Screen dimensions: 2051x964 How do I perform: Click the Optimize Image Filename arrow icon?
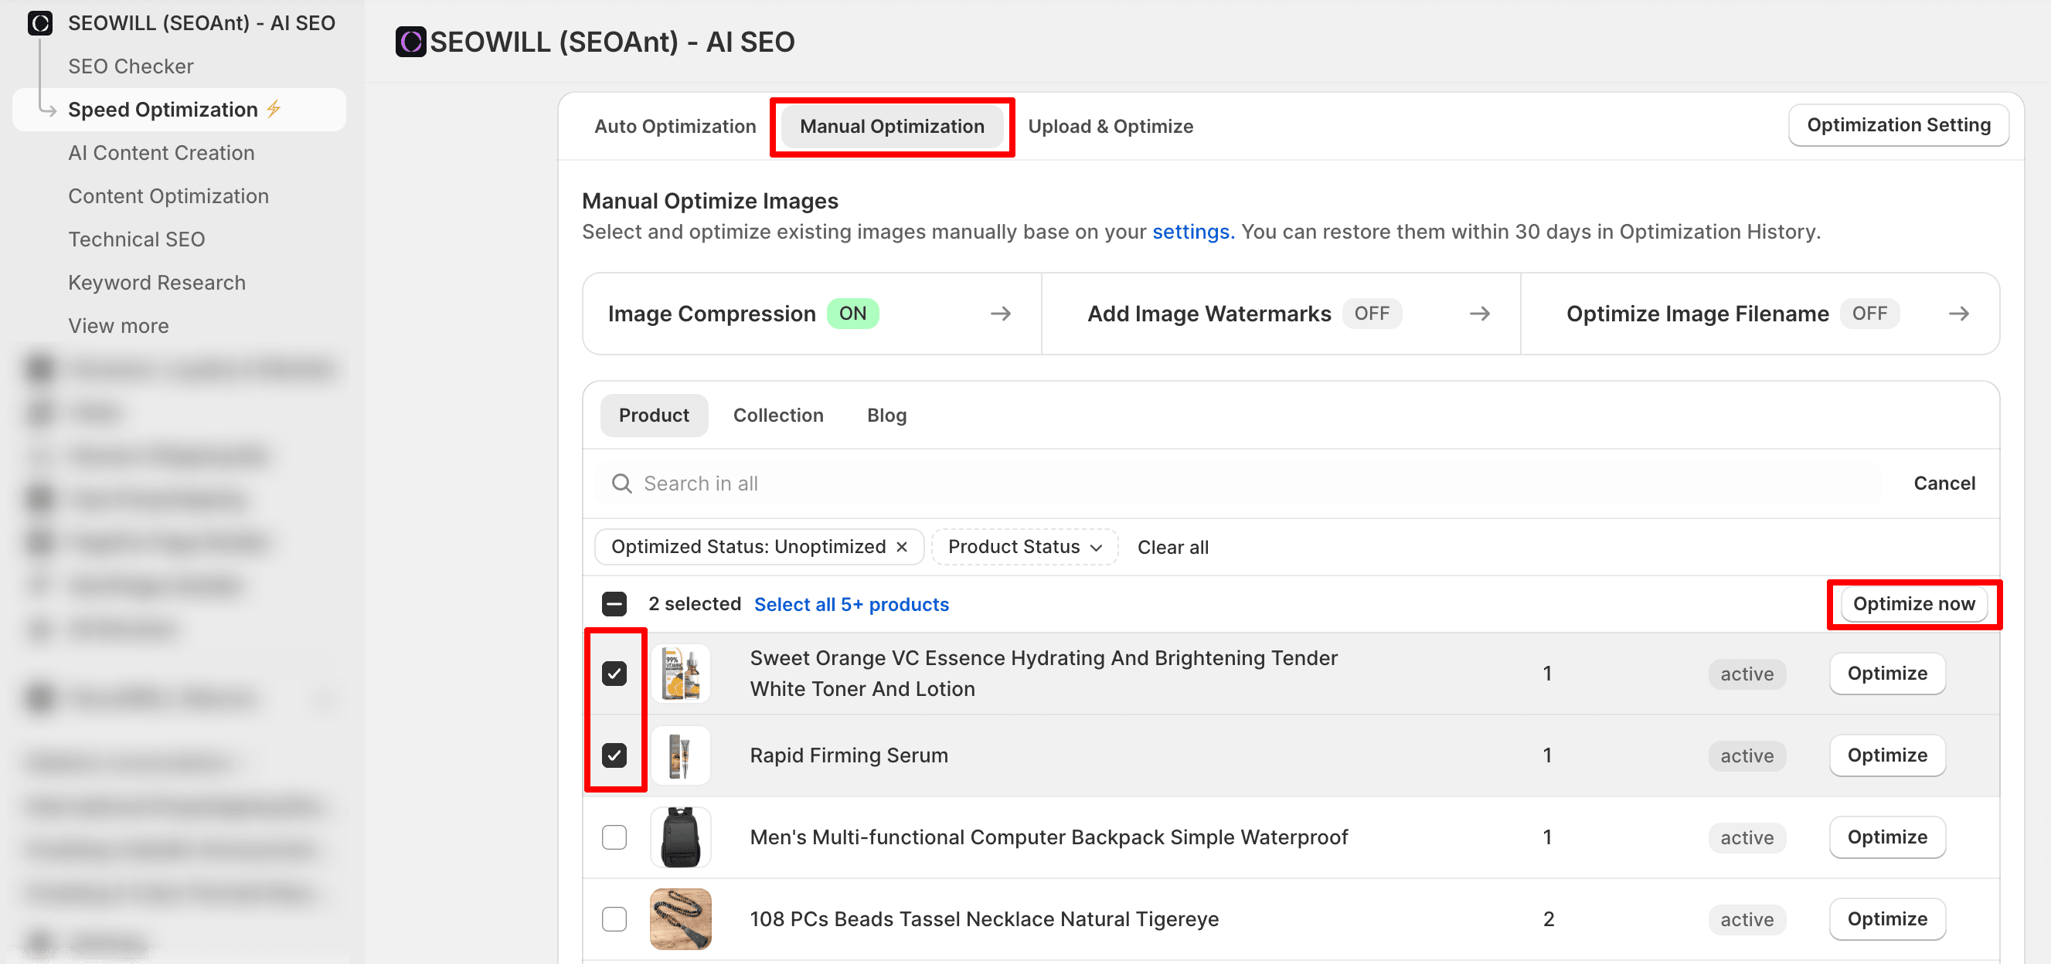(x=1957, y=314)
